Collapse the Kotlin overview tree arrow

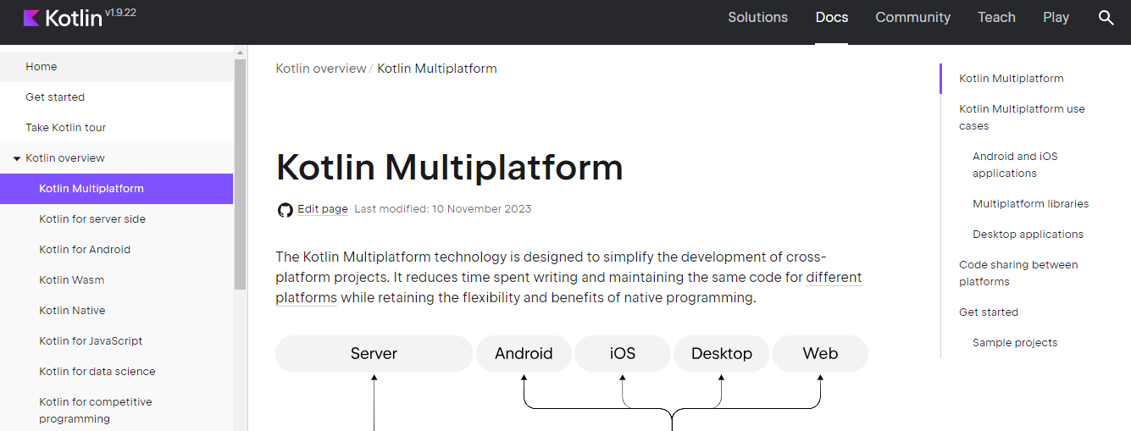tap(16, 158)
